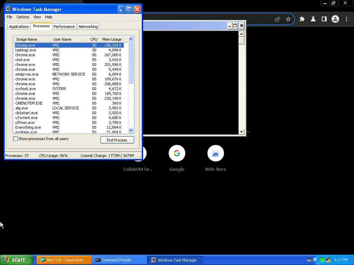Image resolution: width=354 pixels, height=265 pixels.
Task: Enable Show processes from all users
Action: tap(15, 139)
